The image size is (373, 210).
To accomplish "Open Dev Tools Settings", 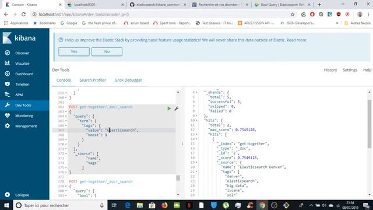I will click(x=350, y=70).
